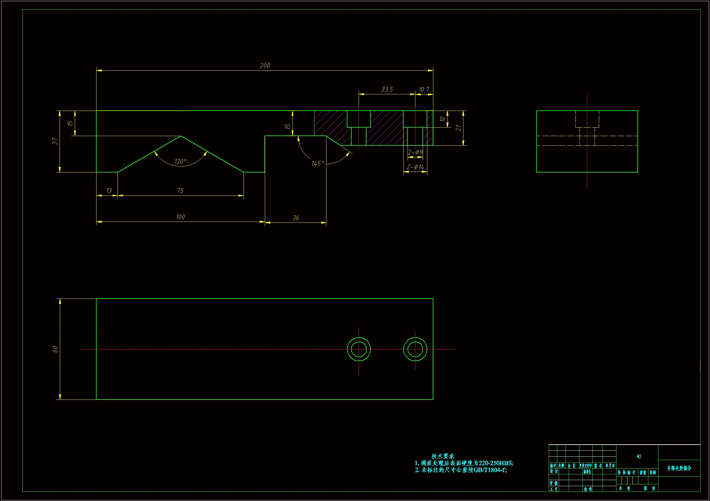Select the 60 width dimension text
Screen dimensions: 710x501
pyautogui.click(x=55, y=349)
